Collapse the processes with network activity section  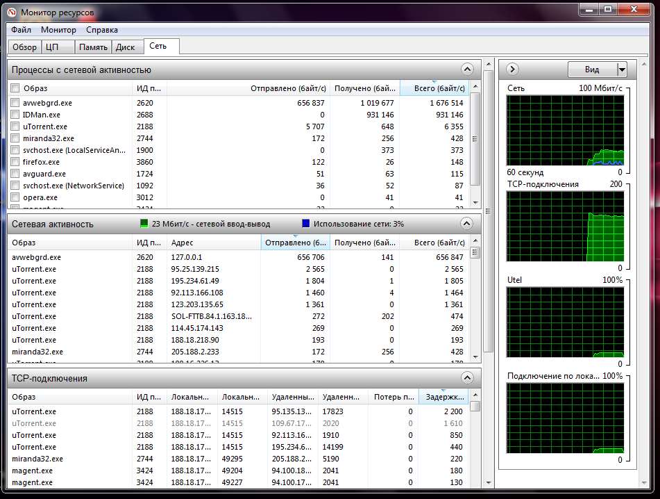[x=467, y=69]
